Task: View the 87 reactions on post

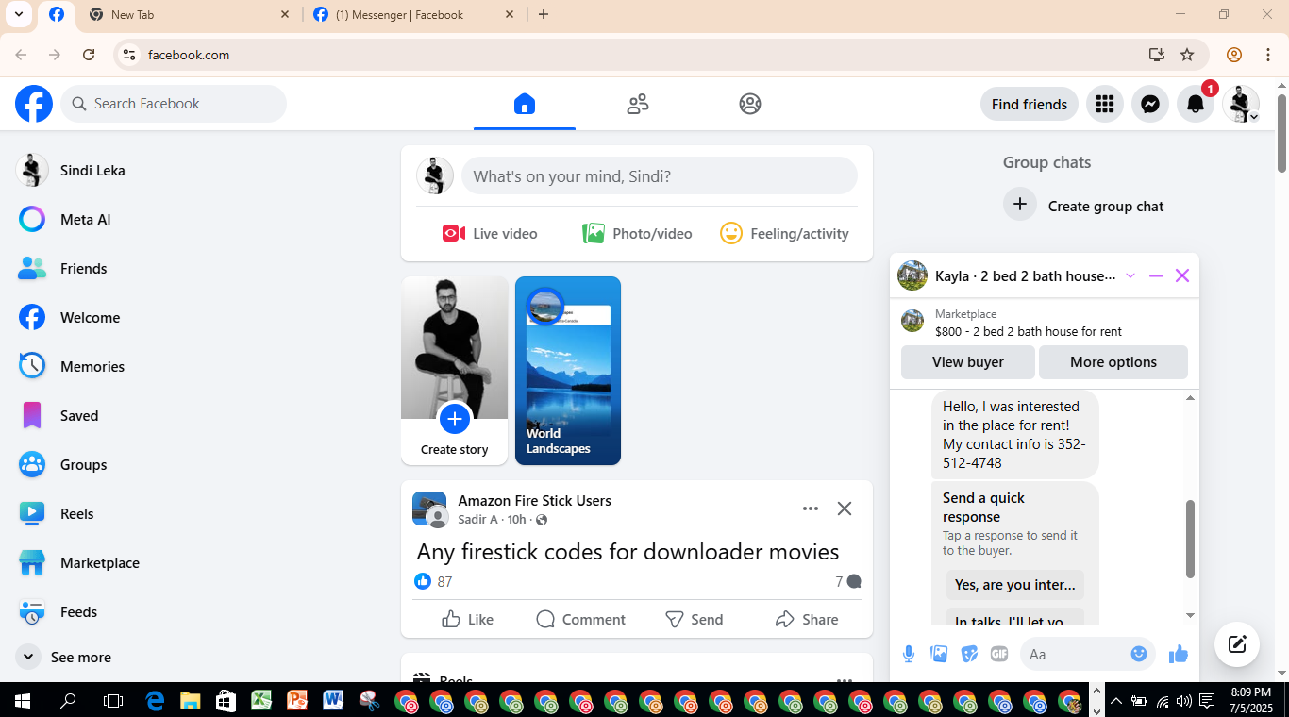Action: [434, 582]
